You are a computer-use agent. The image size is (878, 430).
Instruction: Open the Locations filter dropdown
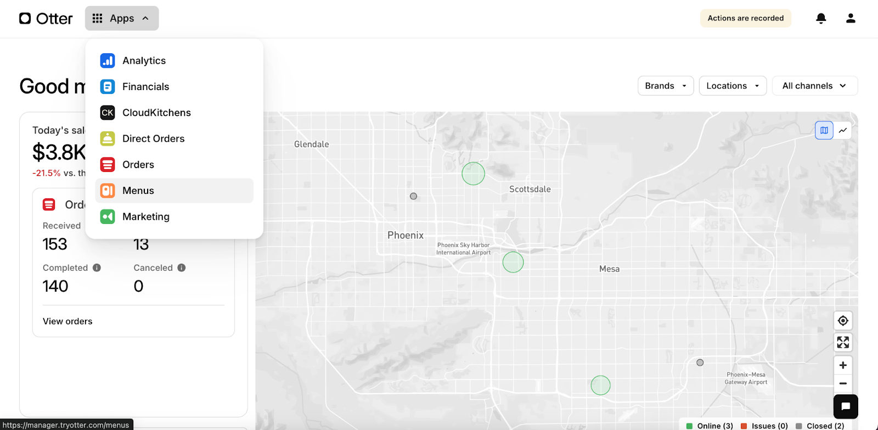(x=733, y=86)
